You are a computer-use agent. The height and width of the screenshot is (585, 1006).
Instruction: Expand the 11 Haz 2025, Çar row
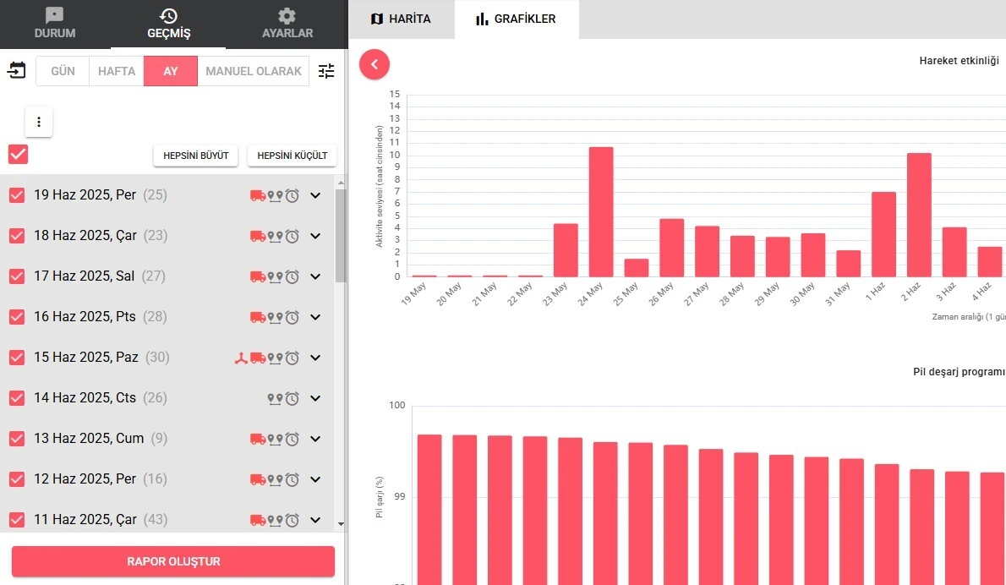pos(315,520)
